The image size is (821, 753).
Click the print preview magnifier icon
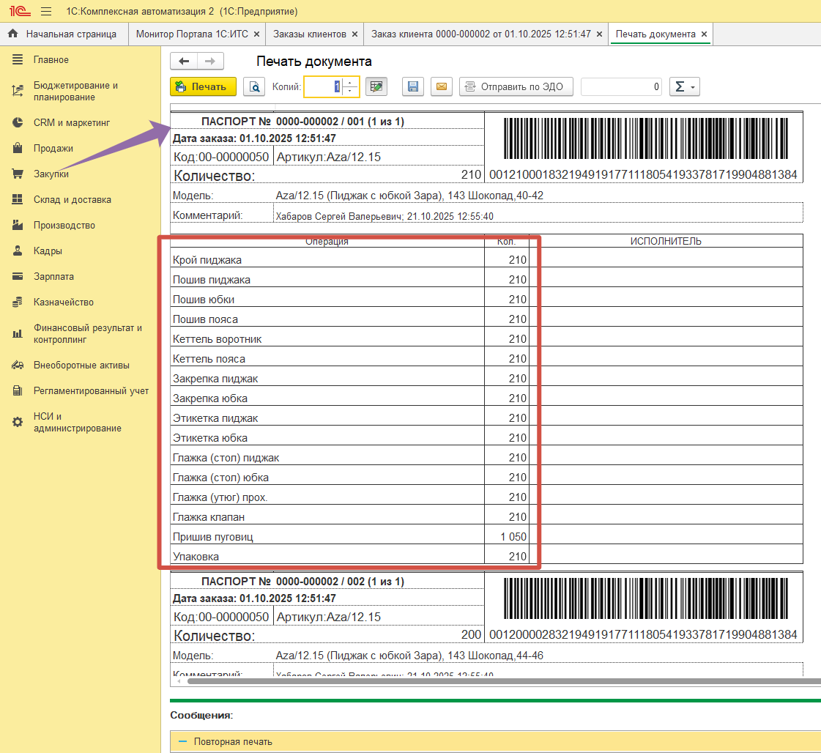(x=254, y=86)
